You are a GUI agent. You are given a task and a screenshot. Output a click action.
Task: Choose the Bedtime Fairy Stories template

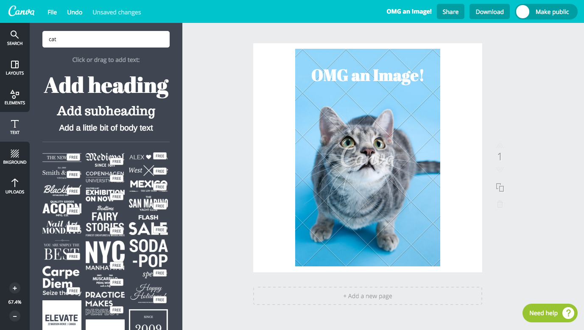click(105, 221)
